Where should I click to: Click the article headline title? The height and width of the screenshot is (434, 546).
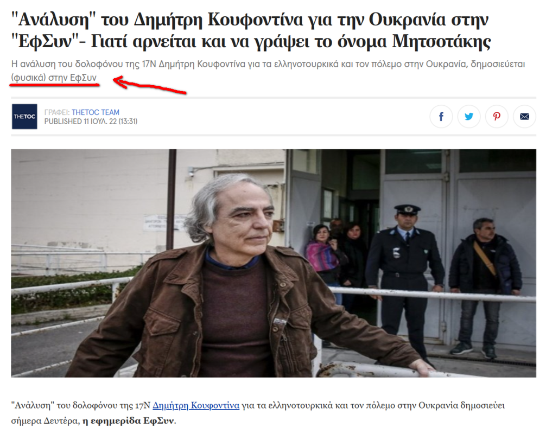(251, 30)
